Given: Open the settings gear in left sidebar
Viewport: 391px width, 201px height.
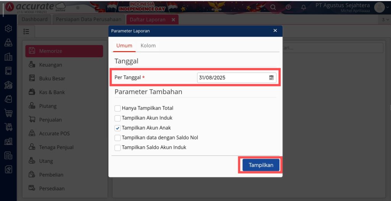Looking at the screenshot, I should [x=8, y=28].
